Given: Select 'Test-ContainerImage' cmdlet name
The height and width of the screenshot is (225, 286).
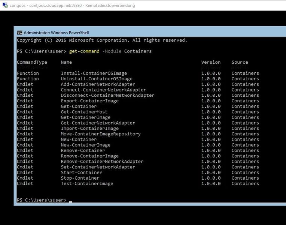Looking at the screenshot, I should (x=87, y=183).
